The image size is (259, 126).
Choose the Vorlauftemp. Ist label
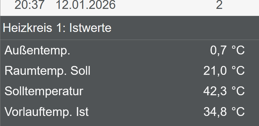pyautogui.click(x=47, y=112)
